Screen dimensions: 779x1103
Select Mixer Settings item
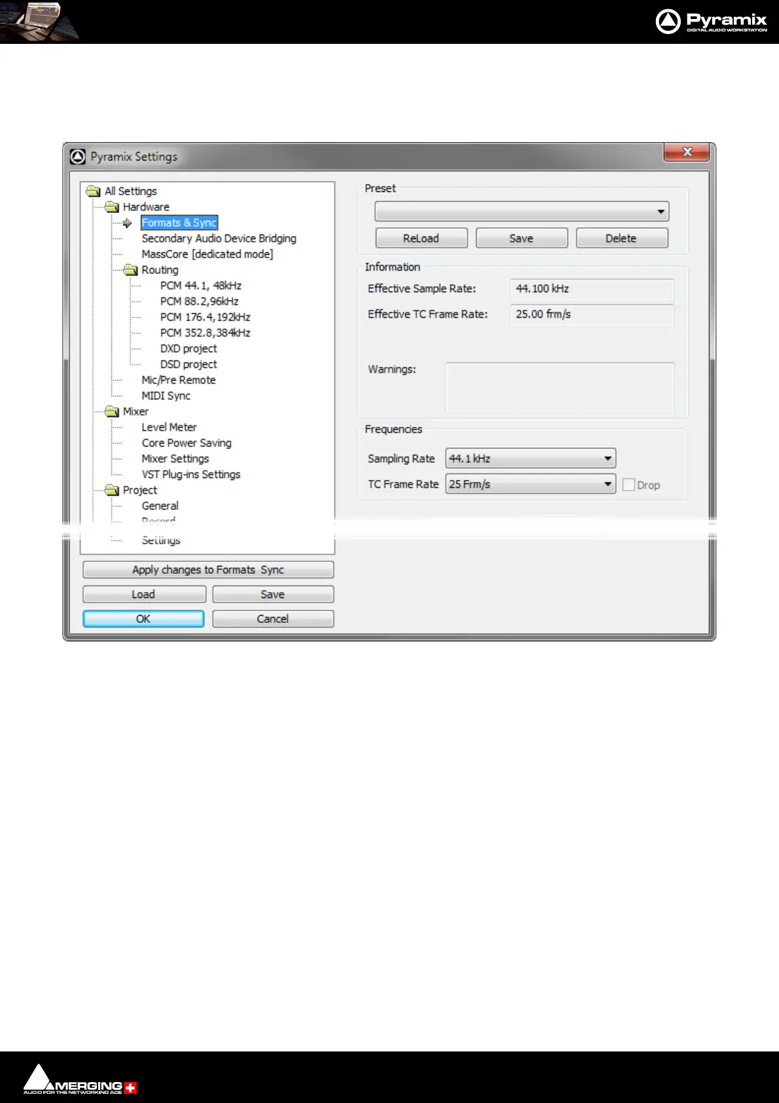(175, 458)
